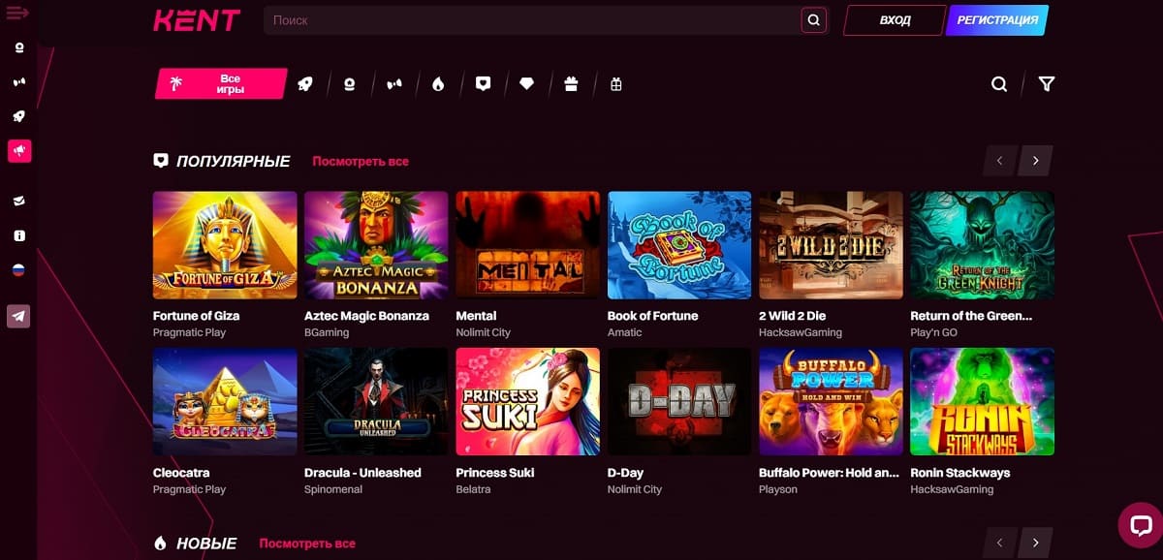Click the НОВЫЕ section heading

click(x=206, y=544)
